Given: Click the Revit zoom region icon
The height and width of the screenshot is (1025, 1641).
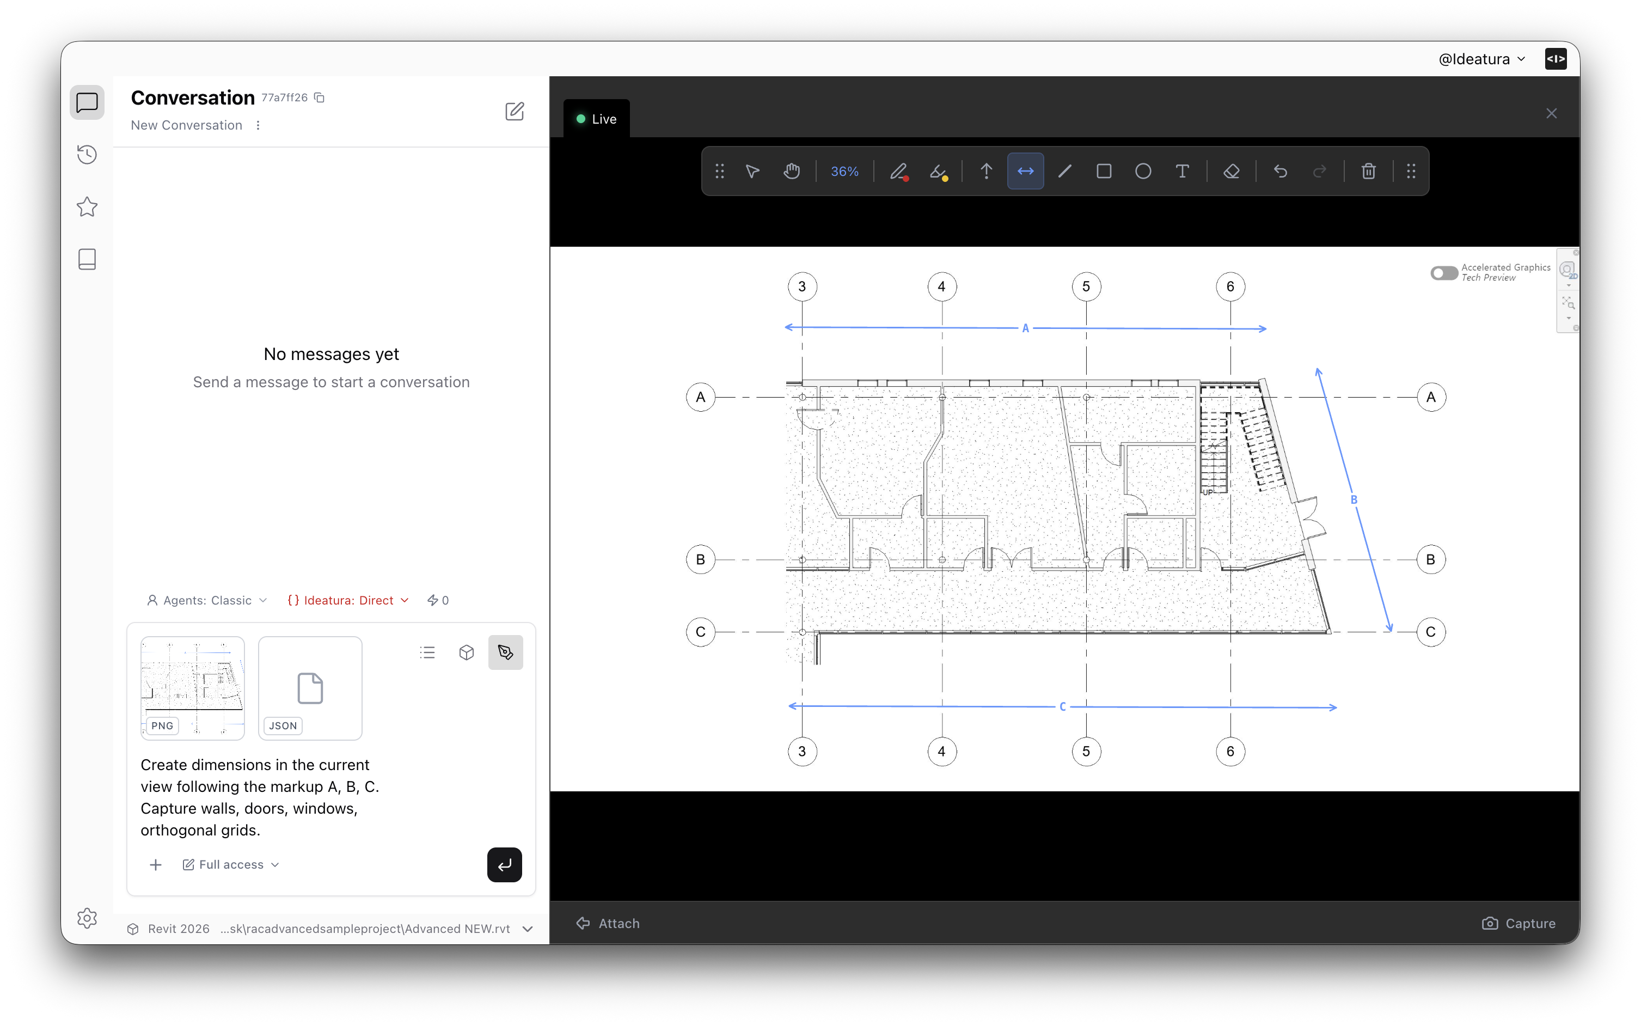Looking at the screenshot, I should coord(1568,304).
